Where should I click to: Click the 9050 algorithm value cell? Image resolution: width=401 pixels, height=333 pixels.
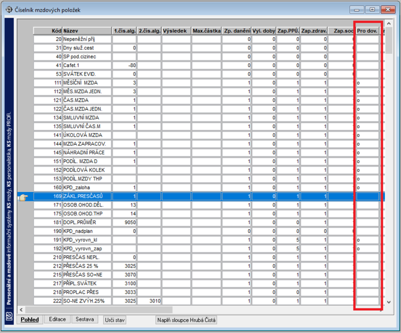[x=124, y=223]
